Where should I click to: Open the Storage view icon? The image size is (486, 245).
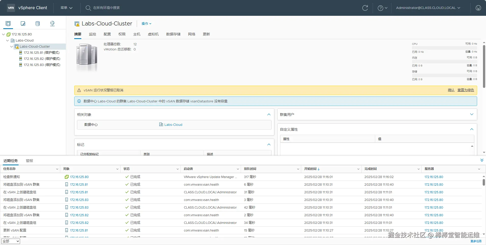(x=38, y=23)
